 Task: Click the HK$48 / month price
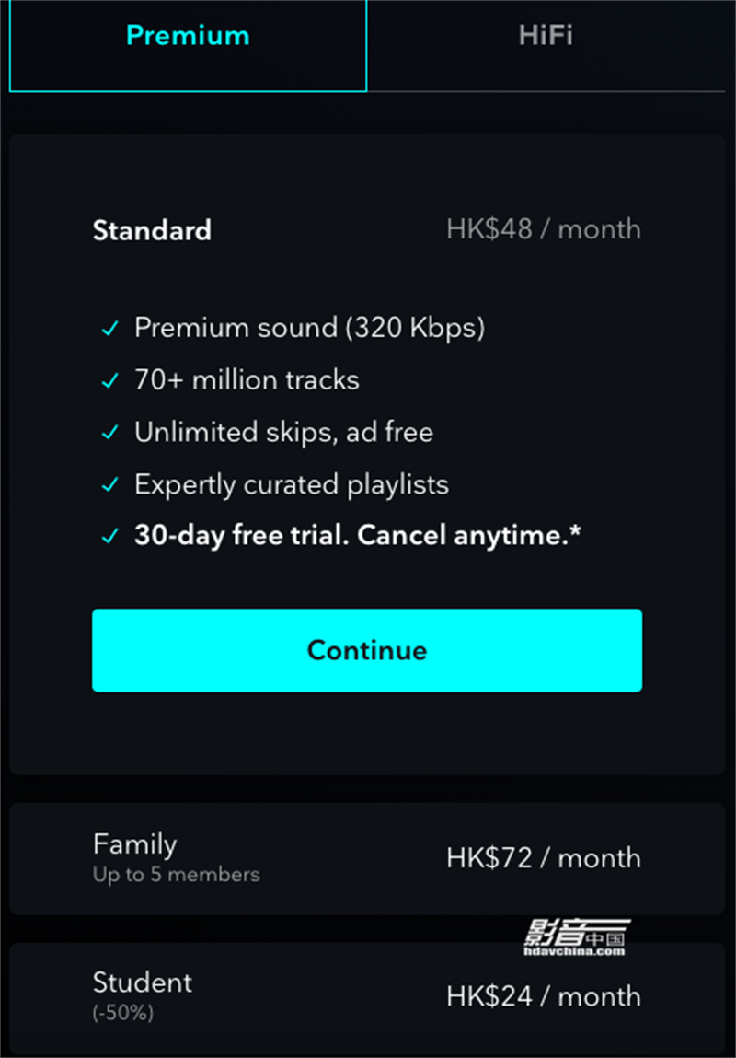coord(543,230)
